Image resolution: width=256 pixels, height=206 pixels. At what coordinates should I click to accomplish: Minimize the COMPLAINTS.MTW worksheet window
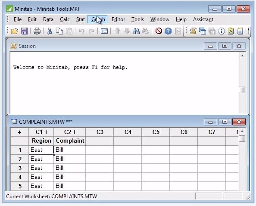[x=210, y=122]
